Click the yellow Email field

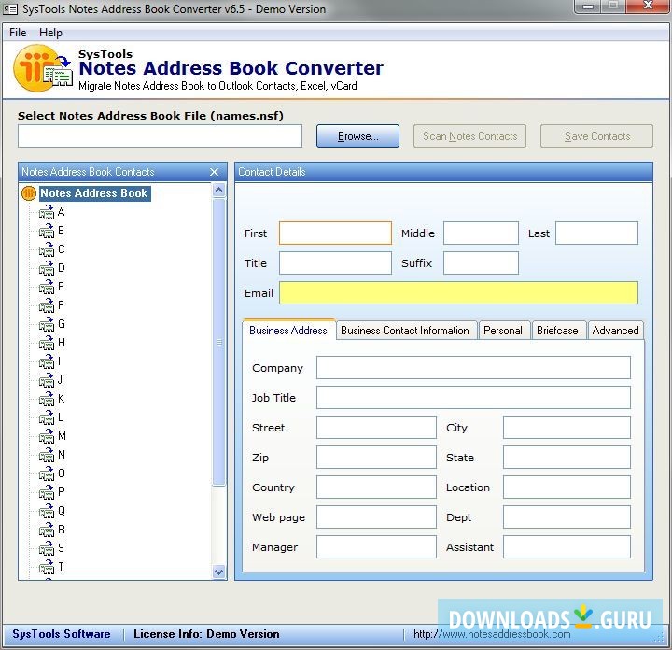point(458,293)
